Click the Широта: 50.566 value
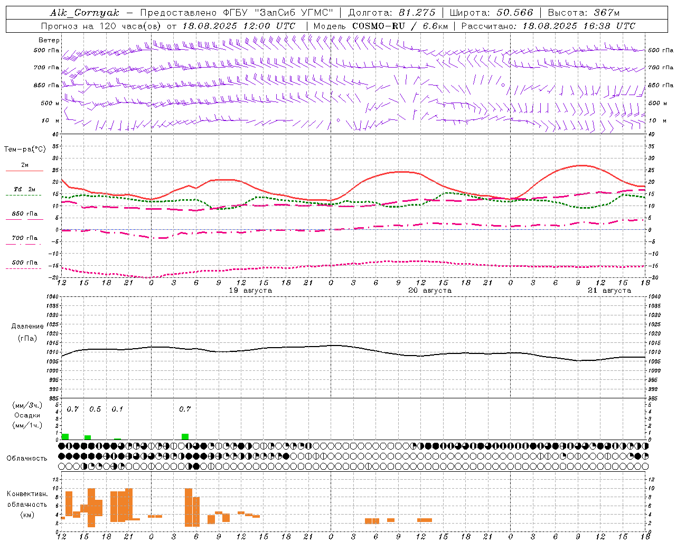This screenshot has width=676, height=541. pyautogui.click(x=491, y=13)
